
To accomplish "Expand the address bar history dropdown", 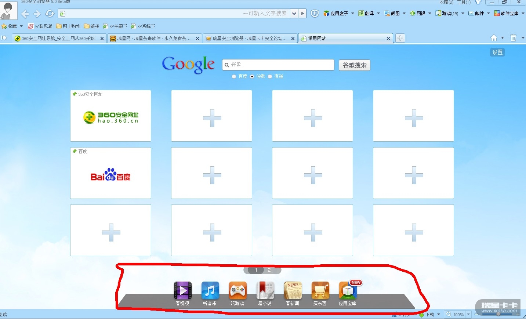I will [294, 14].
